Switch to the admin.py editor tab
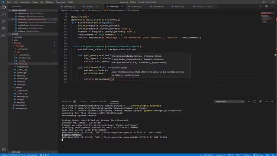Screen dimensions: 277x156 pos(179,6)
